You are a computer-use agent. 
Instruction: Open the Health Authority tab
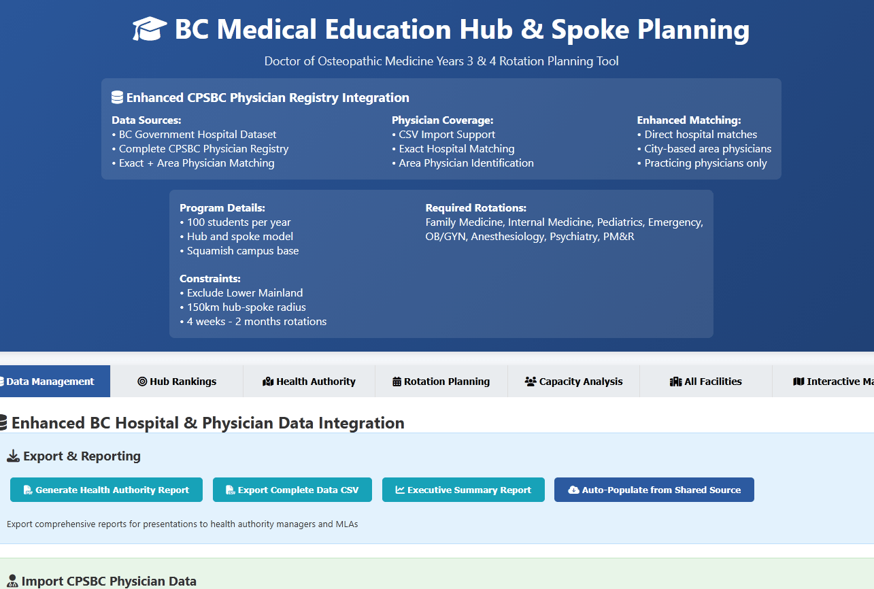click(x=309, y=381)
